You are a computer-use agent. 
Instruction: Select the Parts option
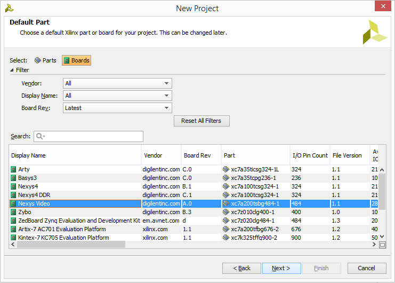coord(45,60)
